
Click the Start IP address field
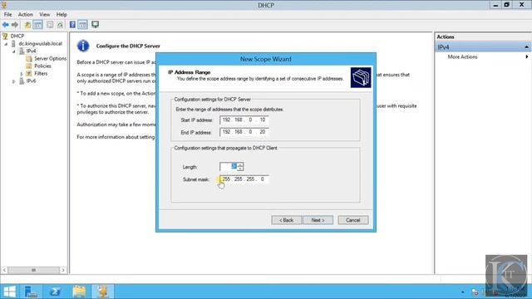tap(244, 120)
